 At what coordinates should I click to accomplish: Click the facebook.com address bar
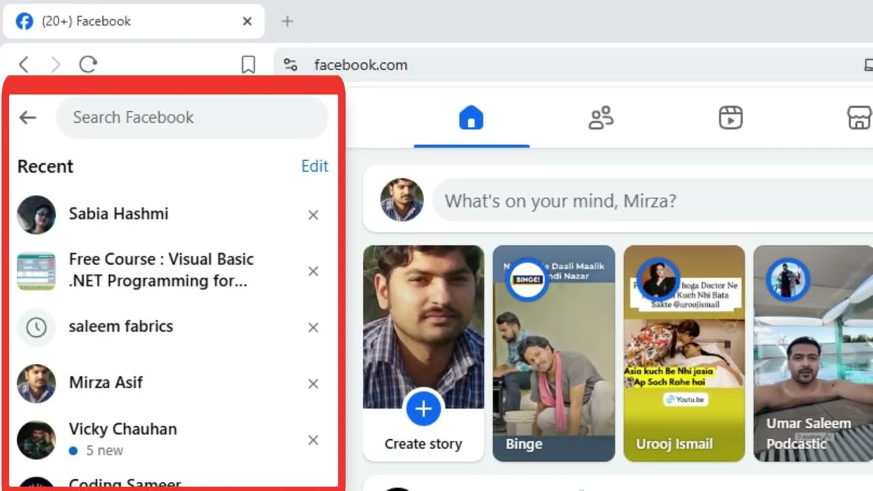pos(573,65)
